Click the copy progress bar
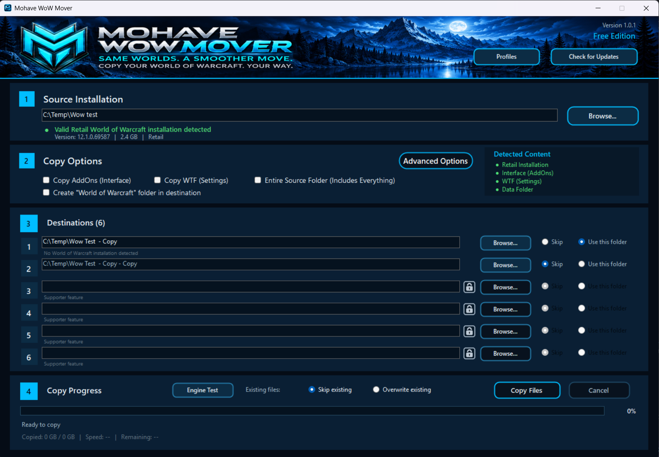Viewport: 659px width, 457px height. [x=312, y=411]
